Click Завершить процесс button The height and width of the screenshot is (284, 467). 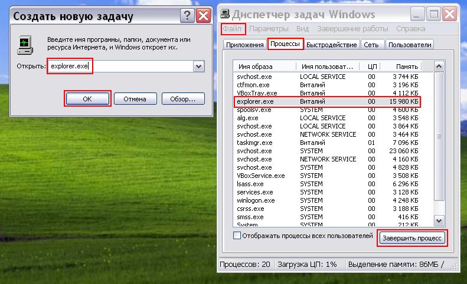(x=412, y=238)
